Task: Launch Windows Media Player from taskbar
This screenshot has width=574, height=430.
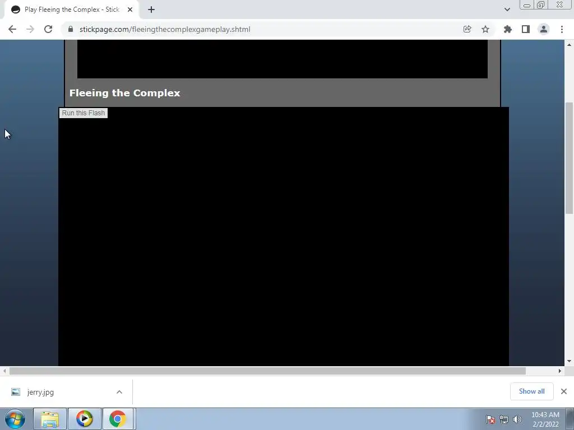Action: pos(84,419)
